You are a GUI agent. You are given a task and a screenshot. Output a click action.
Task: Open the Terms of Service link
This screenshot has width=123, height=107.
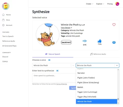[x=61, y=84]
